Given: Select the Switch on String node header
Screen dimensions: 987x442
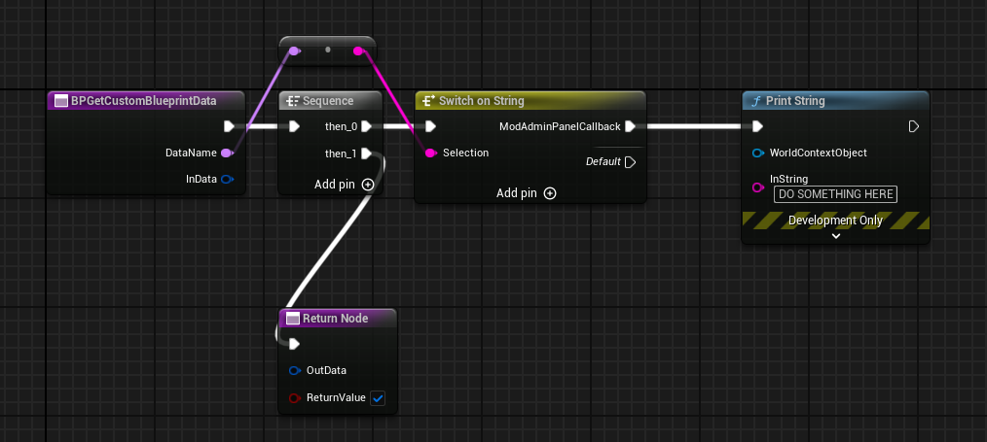Looking at the screenshot, I should tap(481, 101).
